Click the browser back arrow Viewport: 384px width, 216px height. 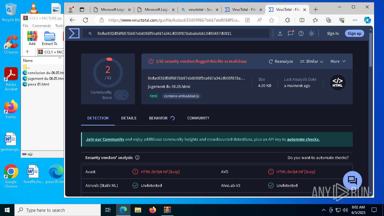tap(72, 20)
